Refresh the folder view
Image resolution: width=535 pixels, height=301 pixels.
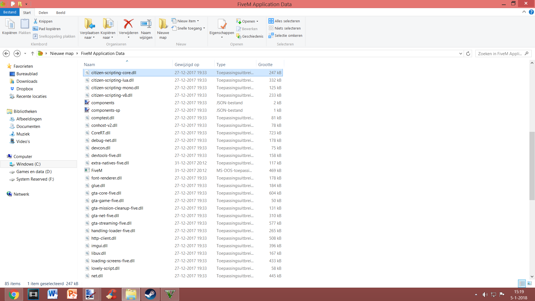click(x=468, y=54)
